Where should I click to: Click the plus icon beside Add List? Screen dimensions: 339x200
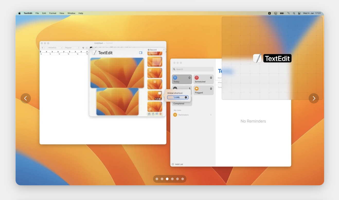click(x=173, y=164)
